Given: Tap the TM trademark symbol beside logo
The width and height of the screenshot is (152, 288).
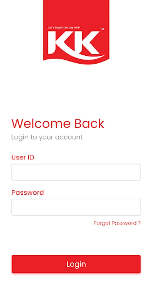Looking at the screenshot, I should pos(102,29).
